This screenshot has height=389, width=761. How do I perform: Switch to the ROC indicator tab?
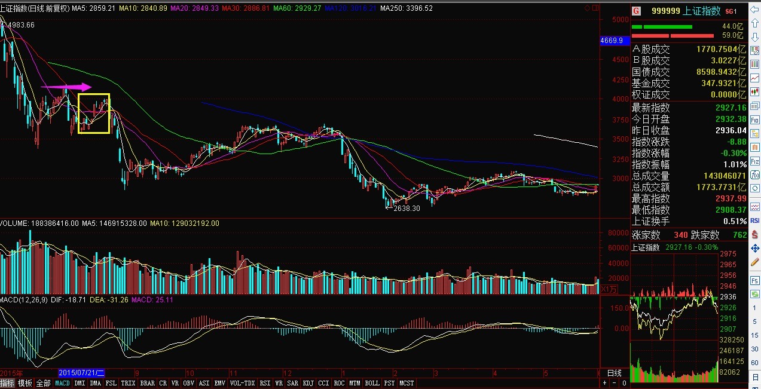(x=340, y=383)
